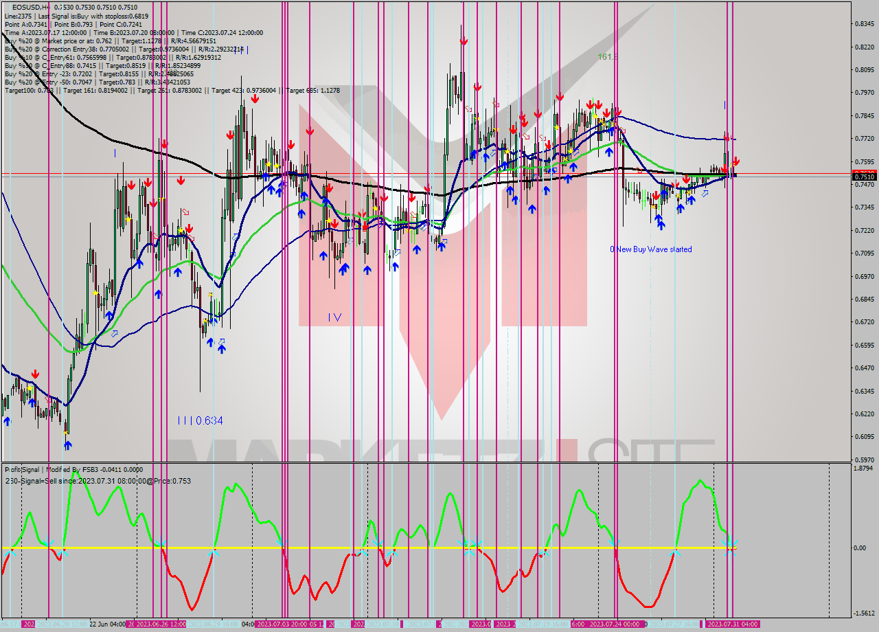Click the 0.7345 price axis value

point(864,207)
